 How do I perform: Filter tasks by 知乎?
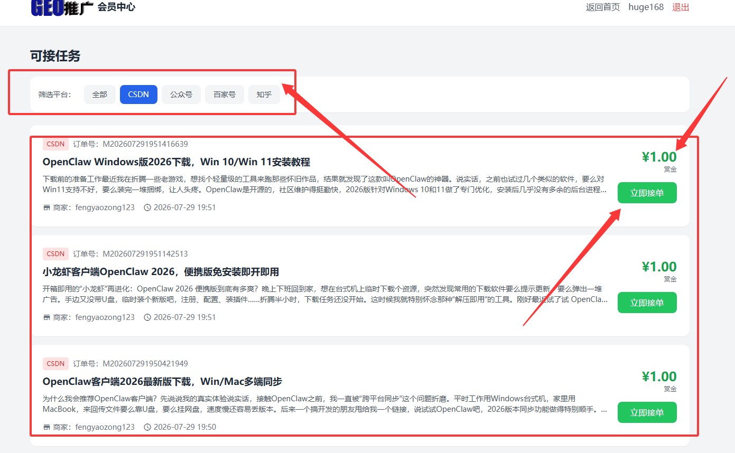(264, 95)
